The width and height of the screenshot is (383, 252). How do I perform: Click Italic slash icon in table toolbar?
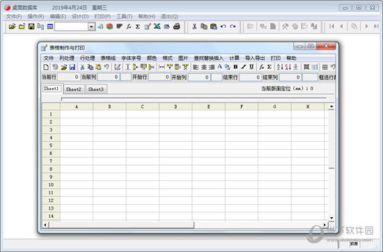243,67
